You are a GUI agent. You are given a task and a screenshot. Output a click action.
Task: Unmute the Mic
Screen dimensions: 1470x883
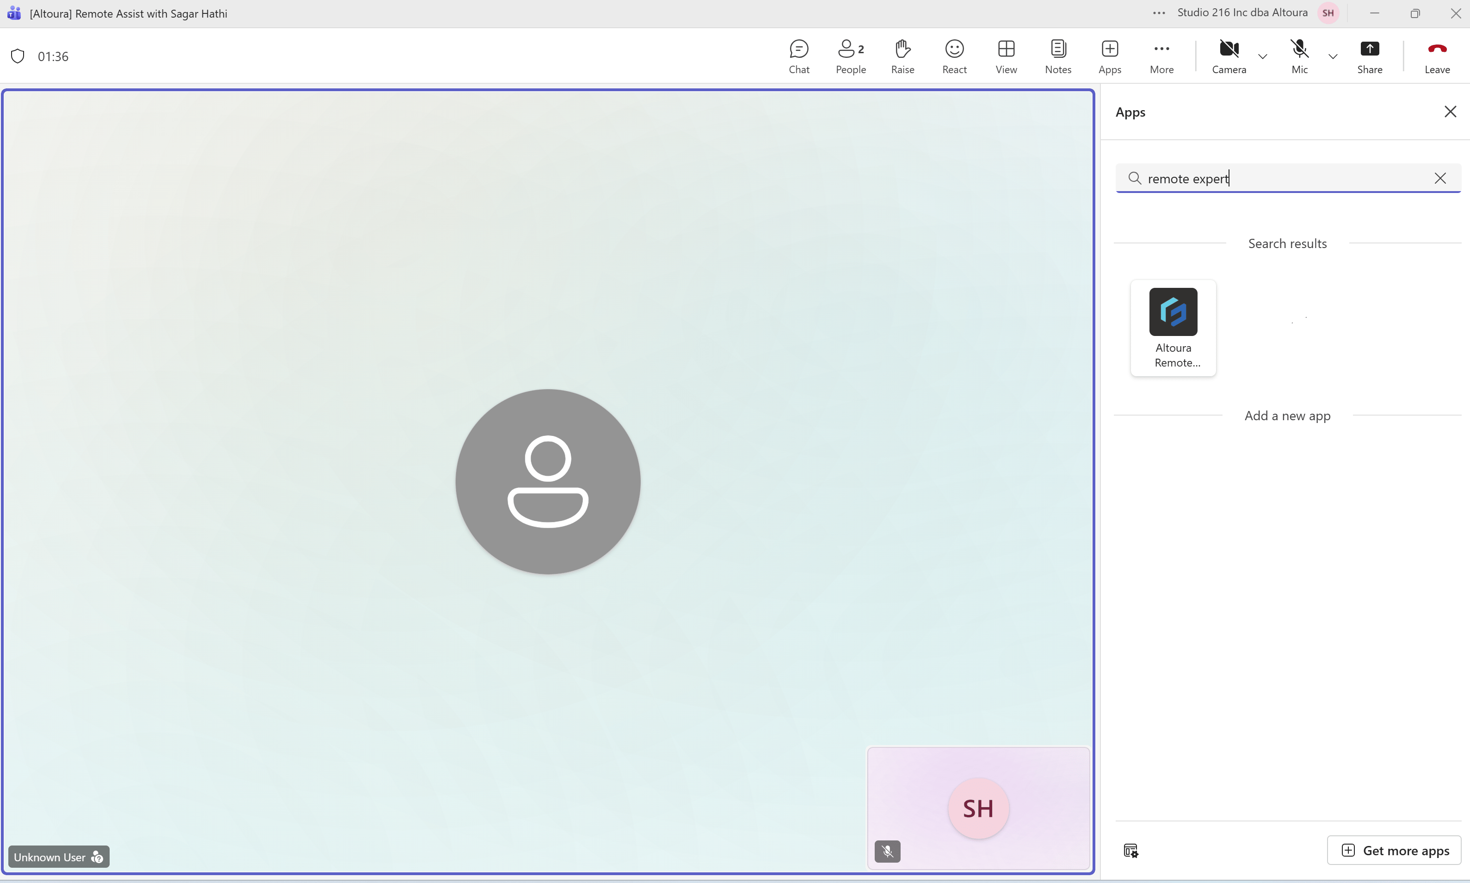pyautogui.click(x=1299, y=56)
